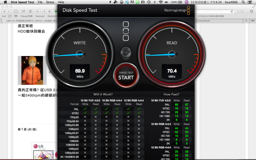Click the battery 100% indicator
The height and width of the screenshot is (160, 256).
[176, 2]
